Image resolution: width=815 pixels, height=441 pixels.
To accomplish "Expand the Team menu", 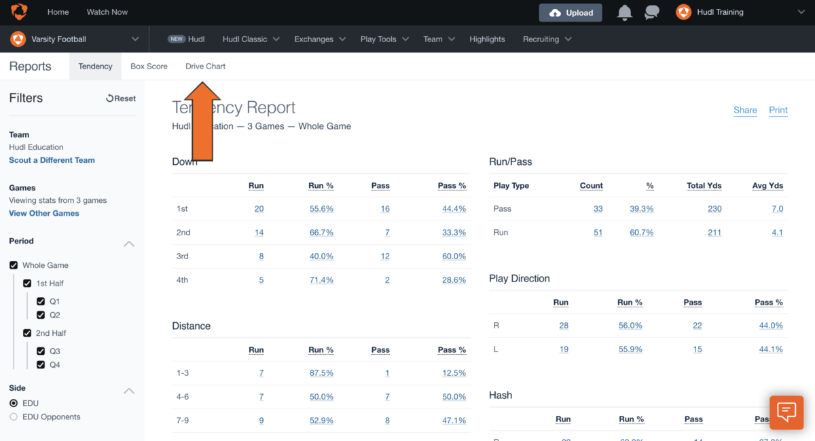I will [439, 39].
